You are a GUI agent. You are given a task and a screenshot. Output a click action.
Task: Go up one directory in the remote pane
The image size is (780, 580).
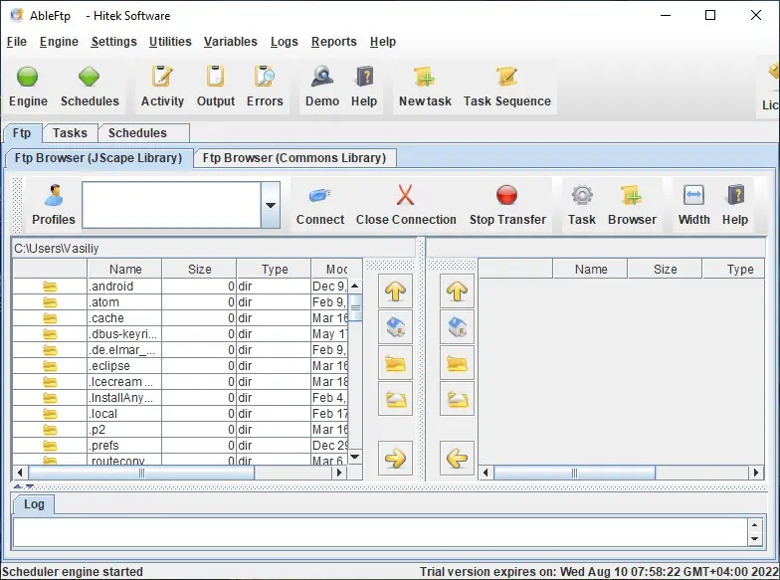click(x=458, y=290)
